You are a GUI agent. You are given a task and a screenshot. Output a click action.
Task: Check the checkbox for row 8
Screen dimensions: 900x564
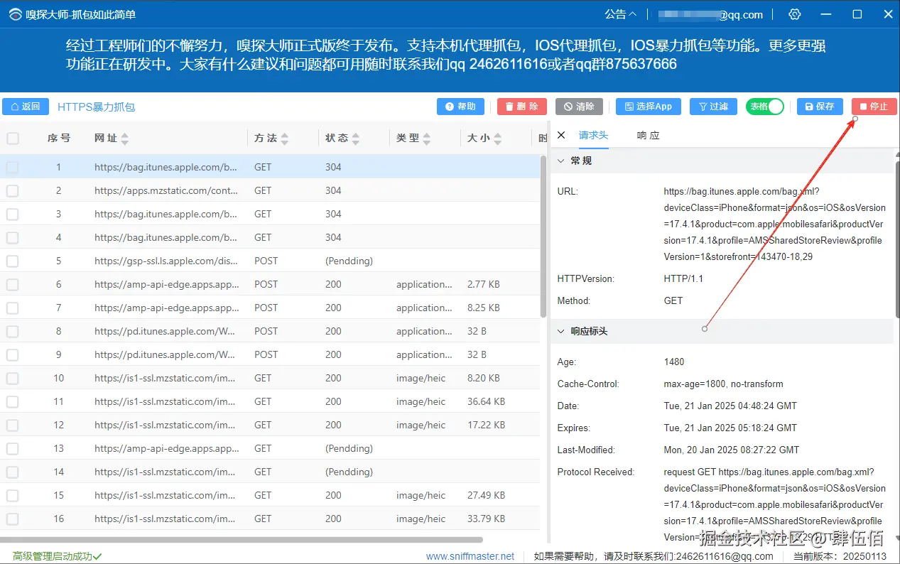coord(12,331)
